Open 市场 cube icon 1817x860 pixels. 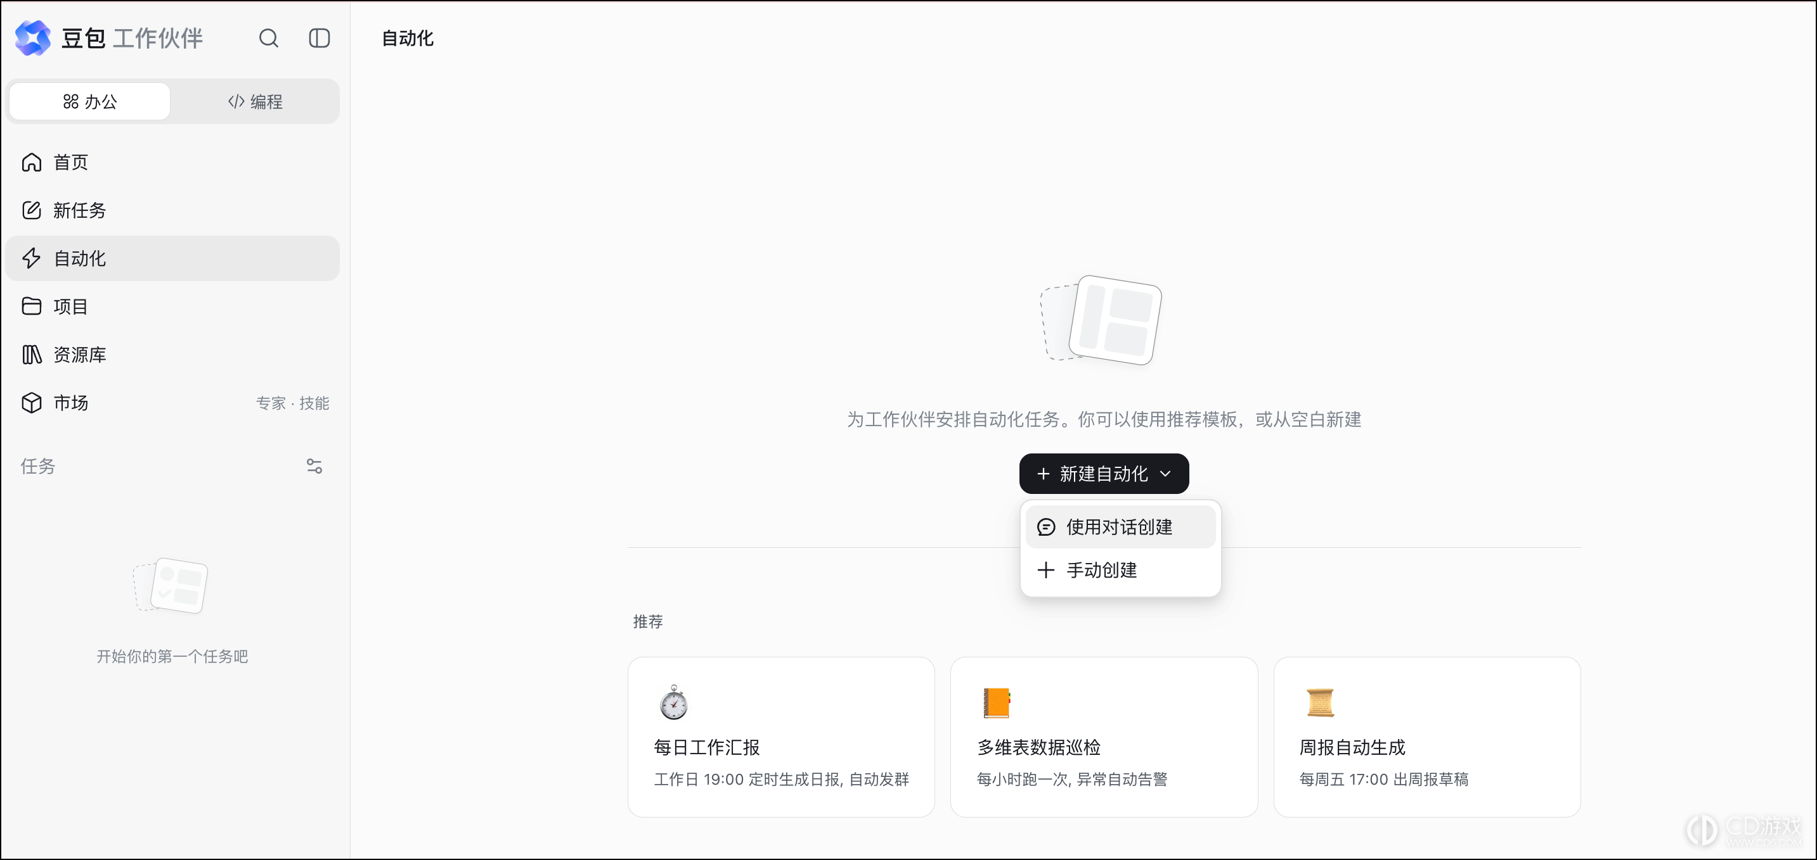[32, 403]
